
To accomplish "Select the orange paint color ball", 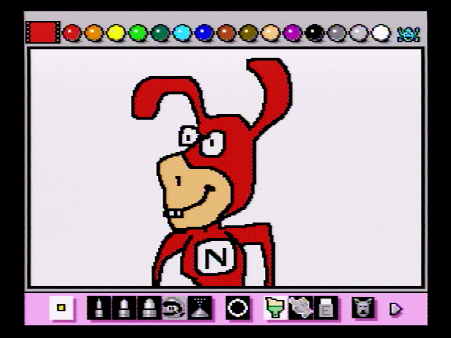I will [94, 32].
